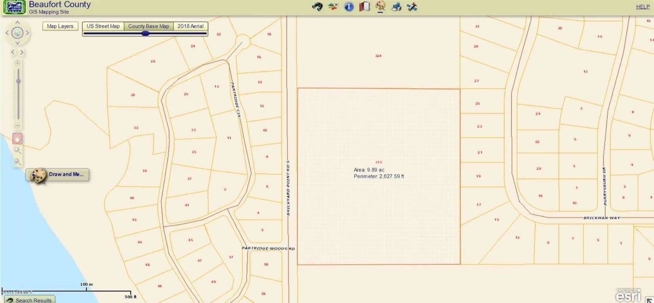Screen dimensions: 654x303
Task: Click the blue Identify info icon
Action: 349,7
